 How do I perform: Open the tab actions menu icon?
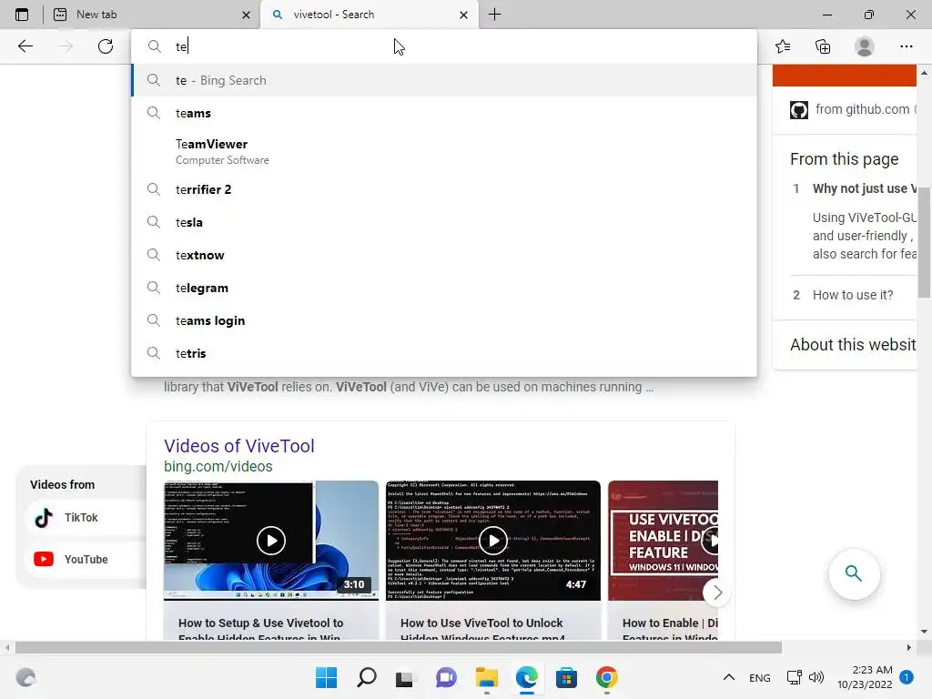point(22,15)
